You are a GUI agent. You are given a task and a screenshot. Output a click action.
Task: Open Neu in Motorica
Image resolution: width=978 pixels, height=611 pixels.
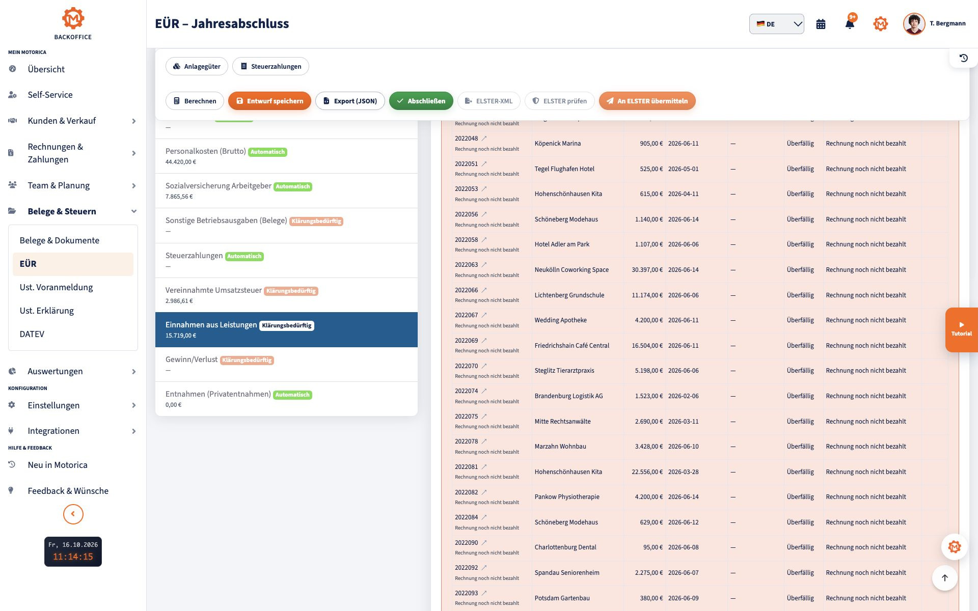(73, 465)
